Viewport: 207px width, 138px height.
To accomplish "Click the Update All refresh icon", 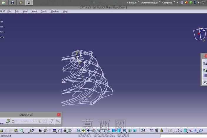I will click(170, 131).
